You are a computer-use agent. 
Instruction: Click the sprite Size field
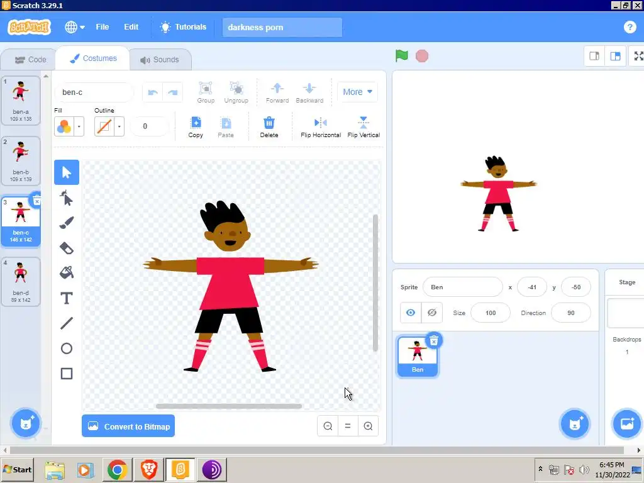click(491, 313)
